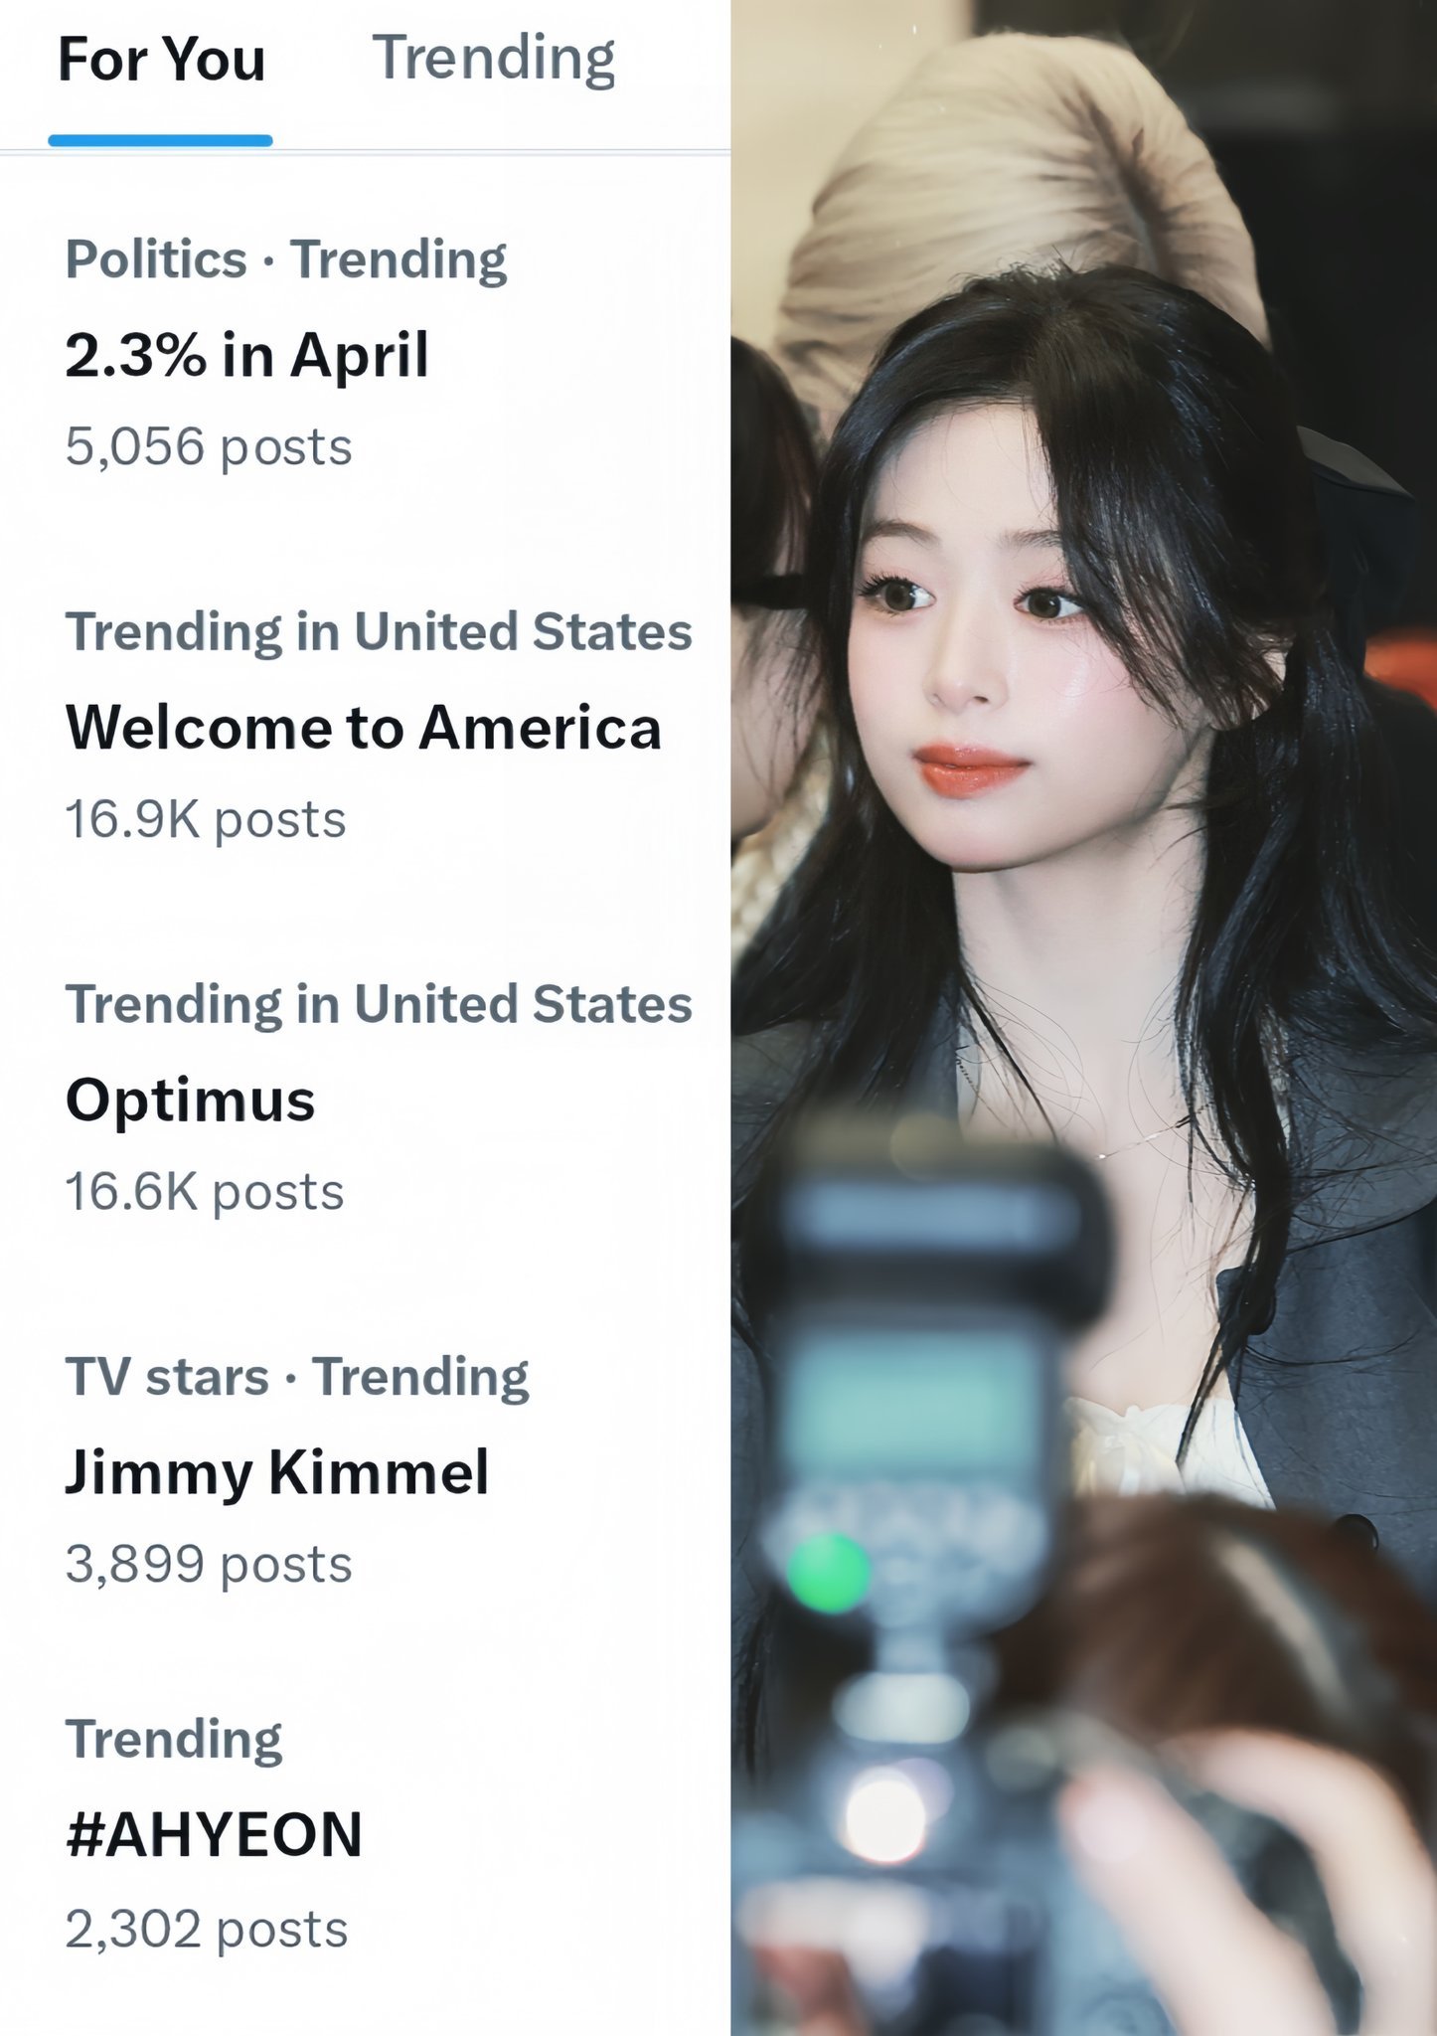1437x2036 pixels.
Task: Select the For You tab
Action: [162, 60]
